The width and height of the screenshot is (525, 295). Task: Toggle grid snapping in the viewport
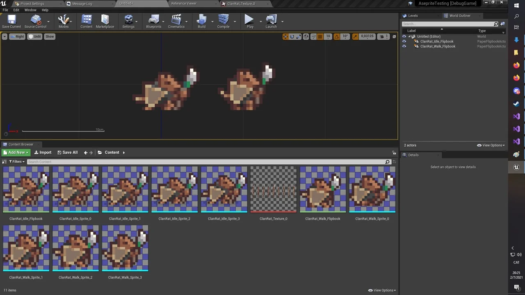(x=320, y=36)
